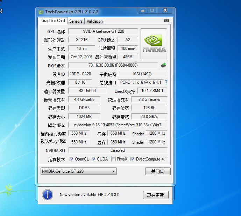Click the blue info icon in update bar

point(47,195)
